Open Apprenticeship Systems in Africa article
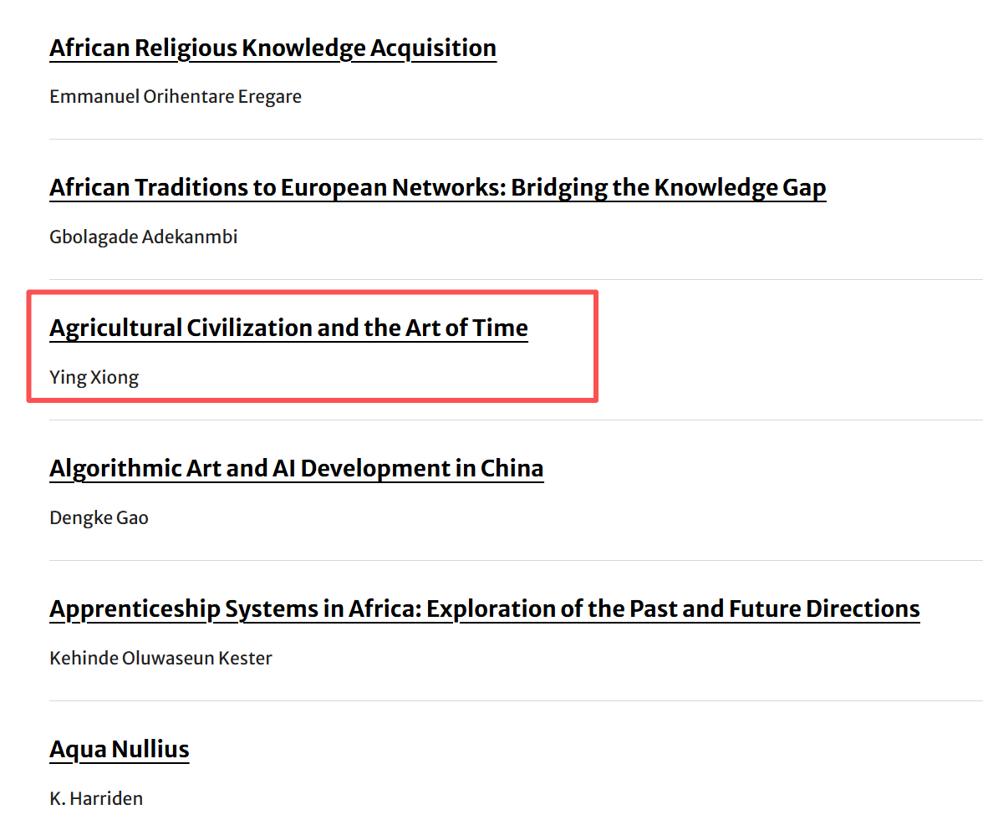The height and width of the screenshot is (835, 983). click(x=484, y=608)
